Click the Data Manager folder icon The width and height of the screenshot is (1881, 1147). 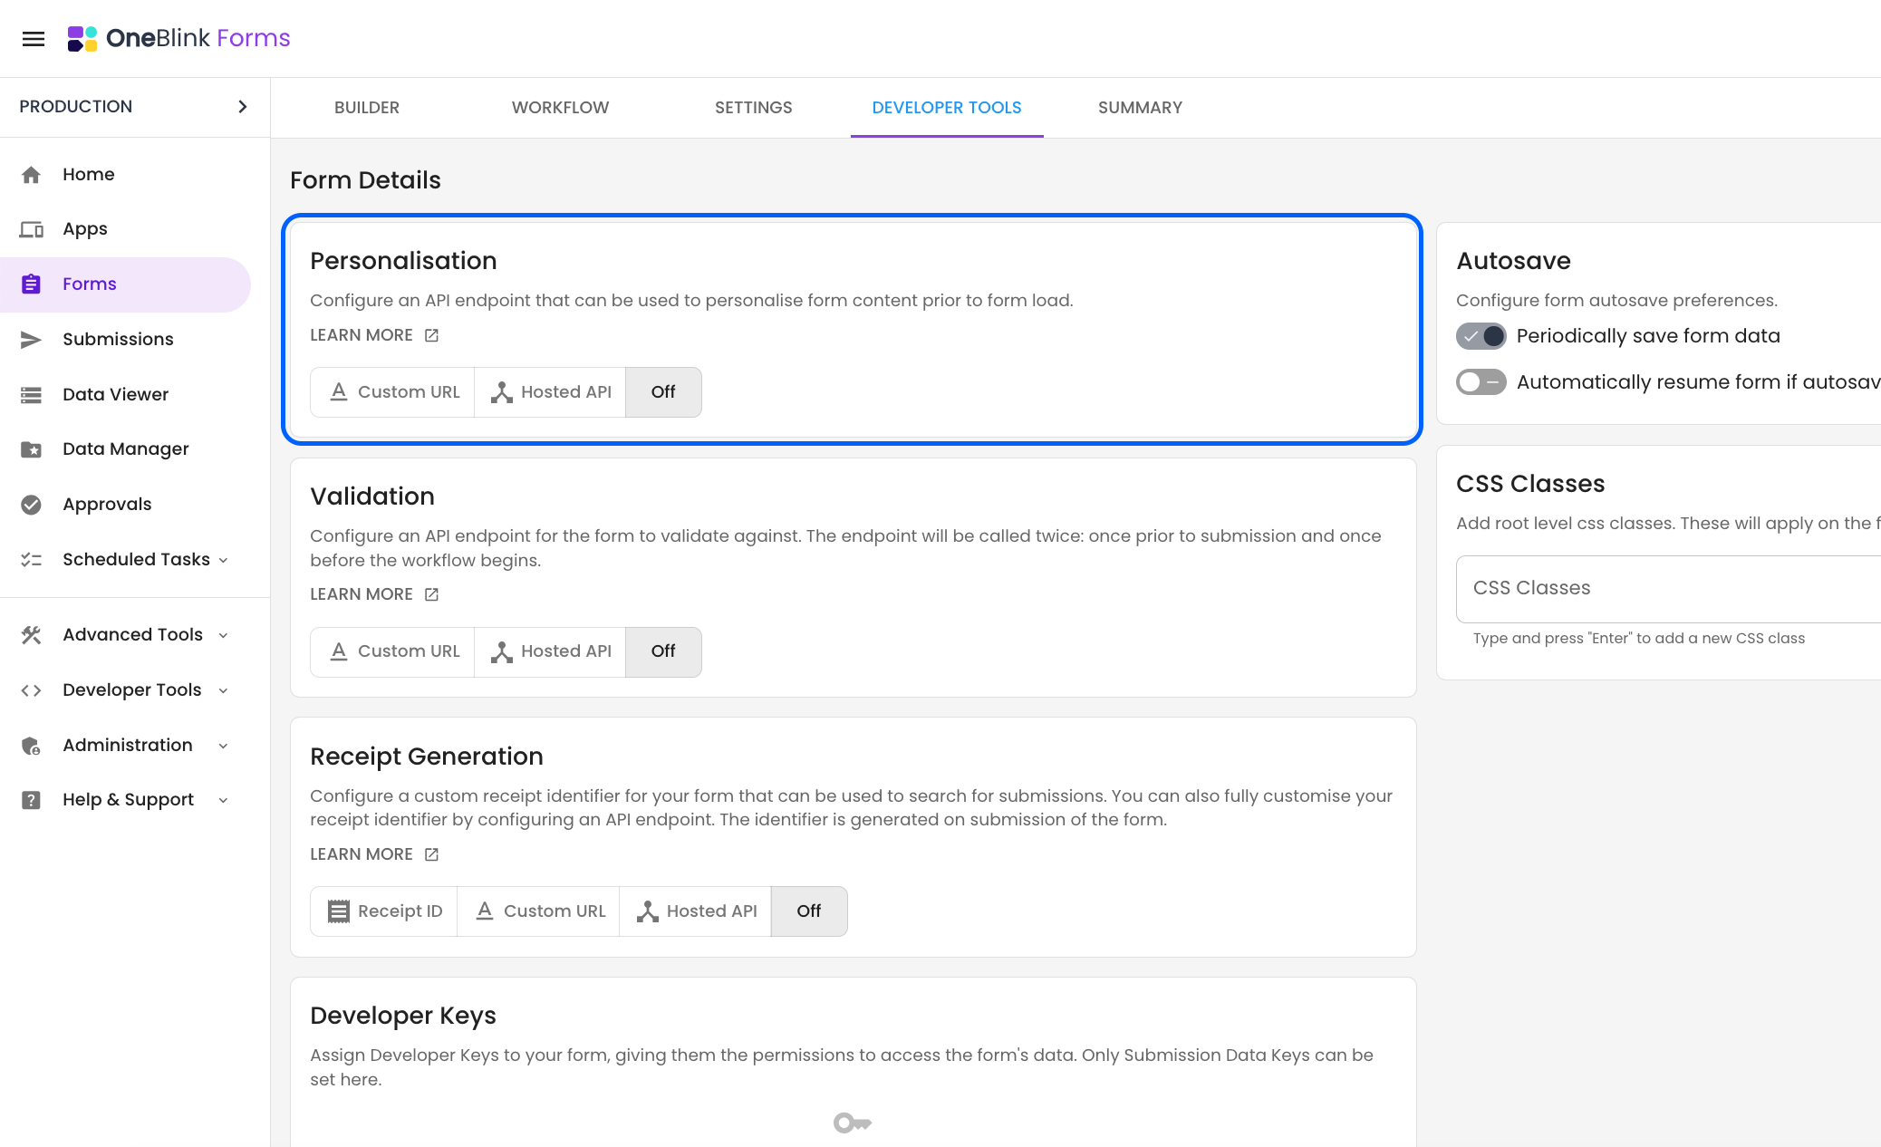point(31,449)
